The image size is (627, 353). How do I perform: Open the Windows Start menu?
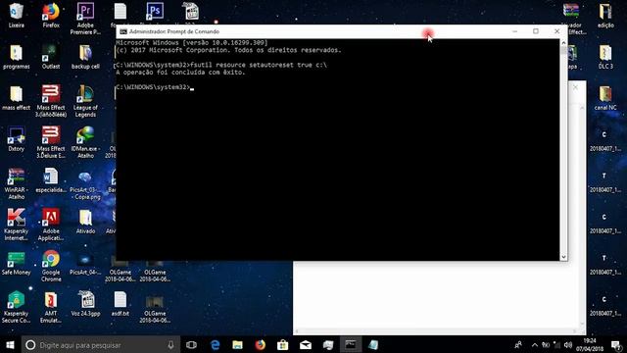click(x=11, y=344)
